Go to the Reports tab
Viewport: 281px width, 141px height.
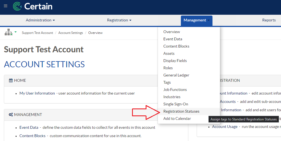click(269, 20)
